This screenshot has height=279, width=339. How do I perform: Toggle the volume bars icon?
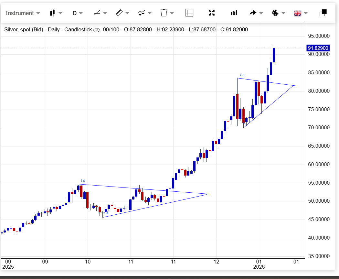click(x=234, y=13)
